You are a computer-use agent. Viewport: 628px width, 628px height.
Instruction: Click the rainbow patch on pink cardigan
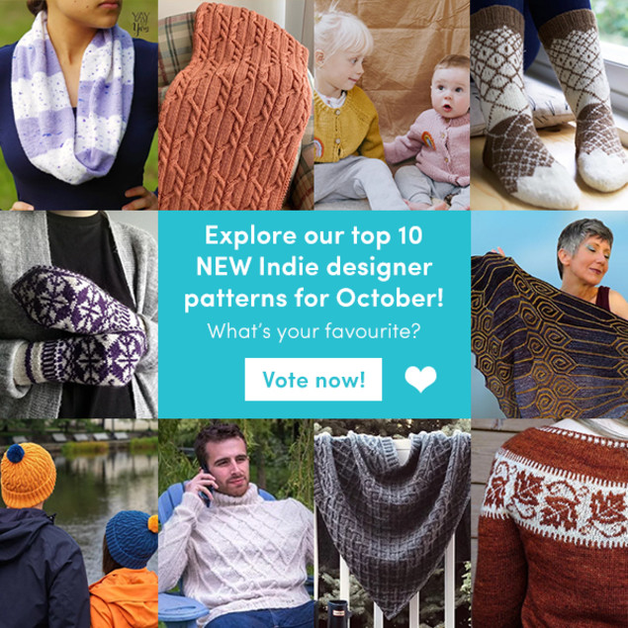coord(428,140)
